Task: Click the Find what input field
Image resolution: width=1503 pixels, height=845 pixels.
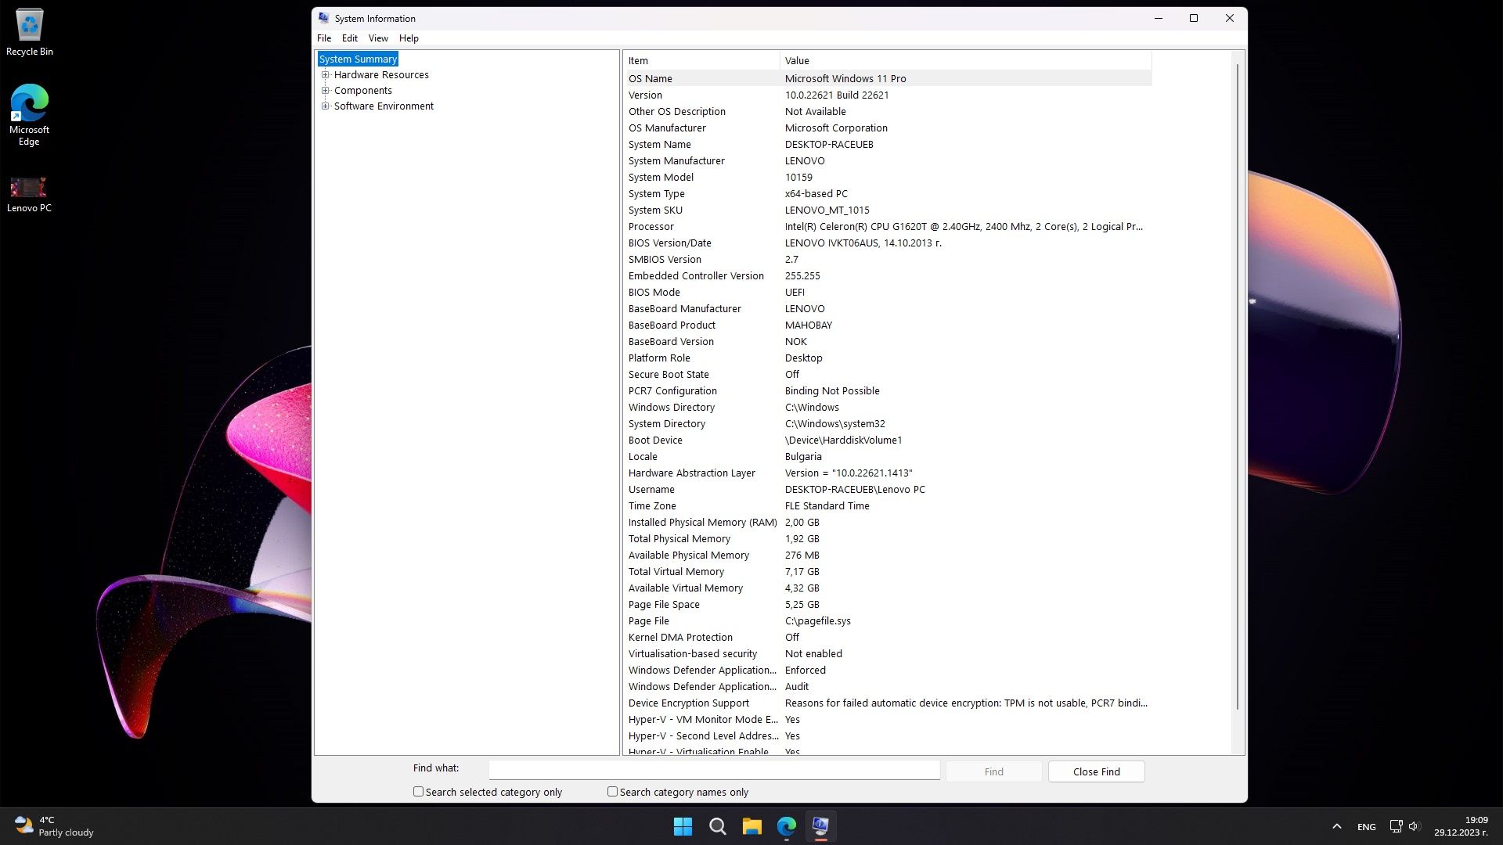Action: (714, 770)
